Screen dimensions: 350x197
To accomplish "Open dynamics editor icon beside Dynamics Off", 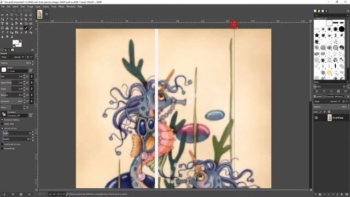I will [x=31, y=114].
